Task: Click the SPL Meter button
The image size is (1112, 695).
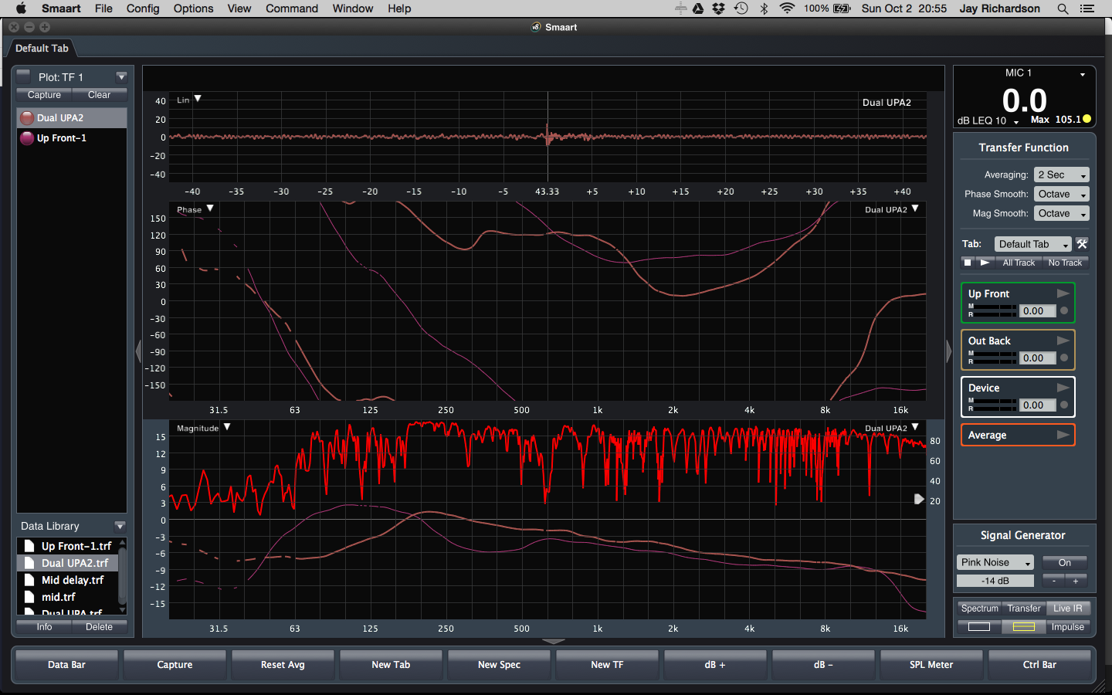Action: coord(931,665)
